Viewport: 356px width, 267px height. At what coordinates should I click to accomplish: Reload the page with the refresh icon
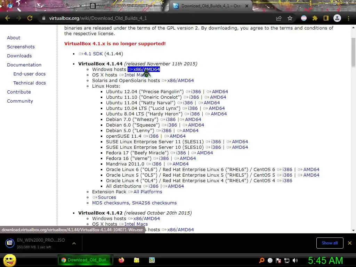tap(30, 18)
